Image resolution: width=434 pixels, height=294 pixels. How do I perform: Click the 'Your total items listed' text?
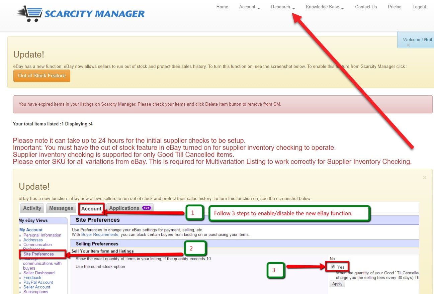(53, 124)
